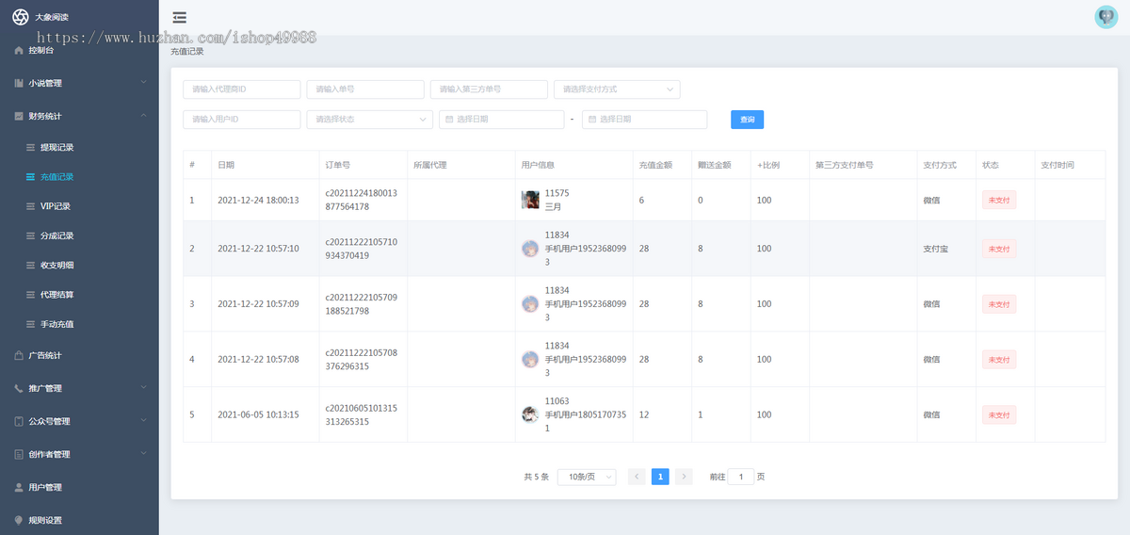Click the 用户管理 person icon
Screen dimensions: 1130x535
pyautogui.click(x=19, y=487)
